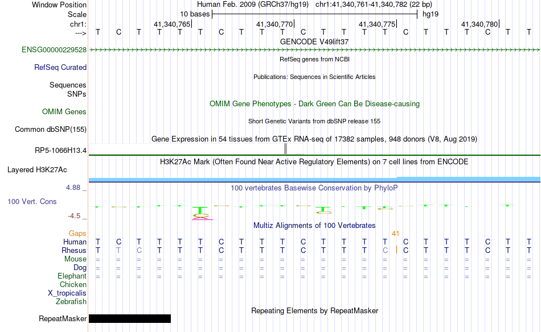The height and width of the screenshot is (332, 541).
Task: Click the hg19 label beside scale bar
Action: coord(431,14)
